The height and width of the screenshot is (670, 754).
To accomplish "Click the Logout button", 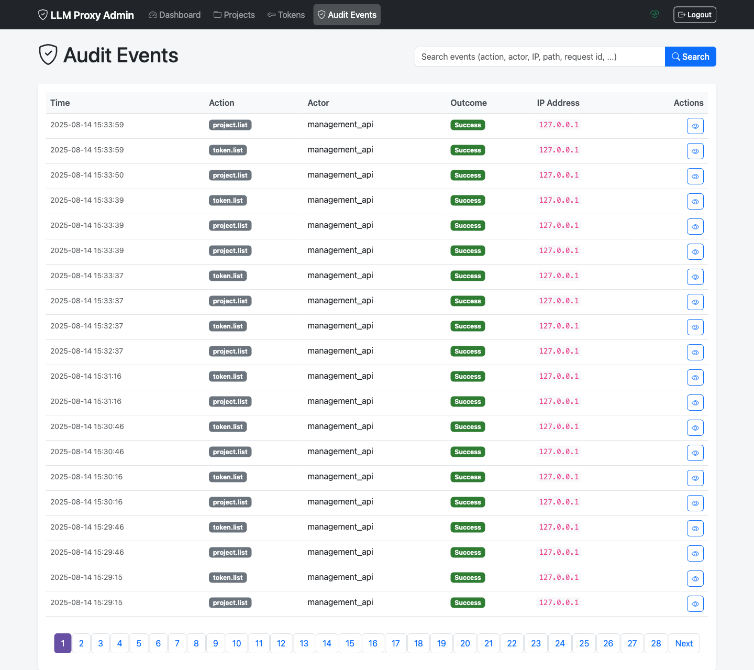I will [694, 14].
